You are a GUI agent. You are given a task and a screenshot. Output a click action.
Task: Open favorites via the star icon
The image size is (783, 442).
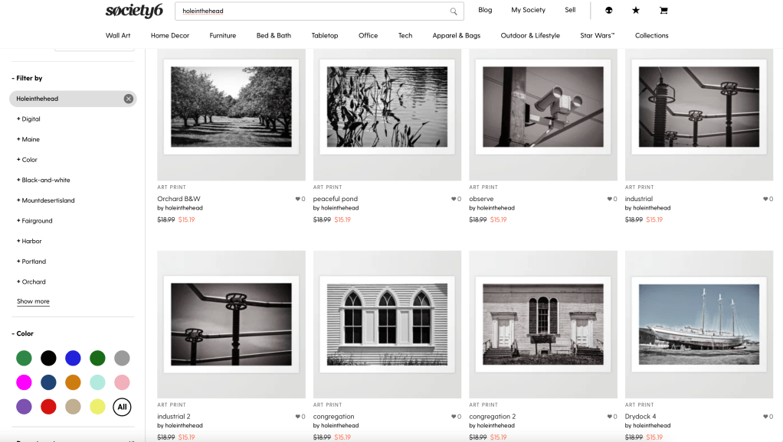(636, 11)
